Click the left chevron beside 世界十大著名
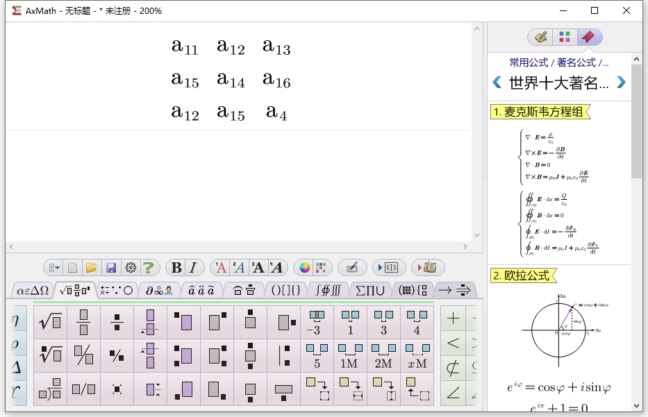The width and height of the screenshot is (648, 417). (x=496, y=82)
